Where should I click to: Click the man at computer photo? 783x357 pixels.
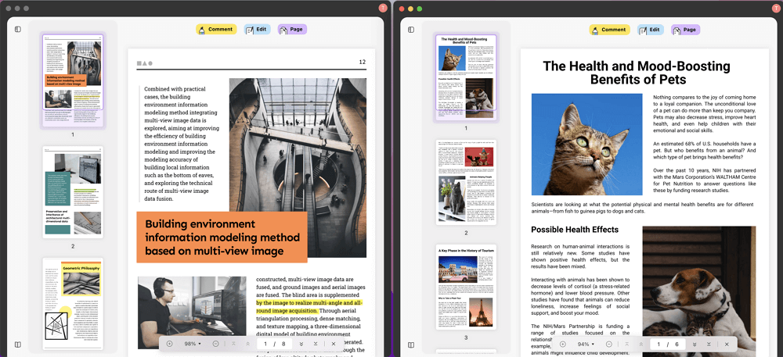pos(192,312)
